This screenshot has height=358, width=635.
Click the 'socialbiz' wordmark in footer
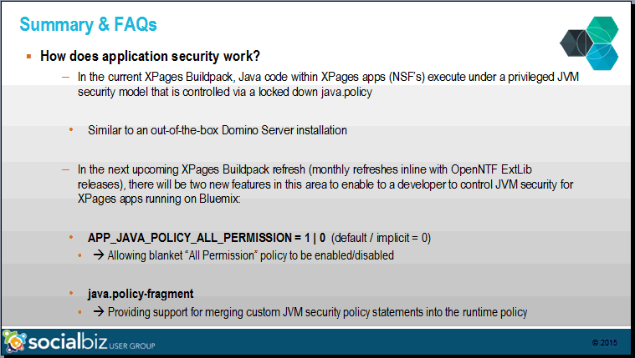[x=68, y=341]
